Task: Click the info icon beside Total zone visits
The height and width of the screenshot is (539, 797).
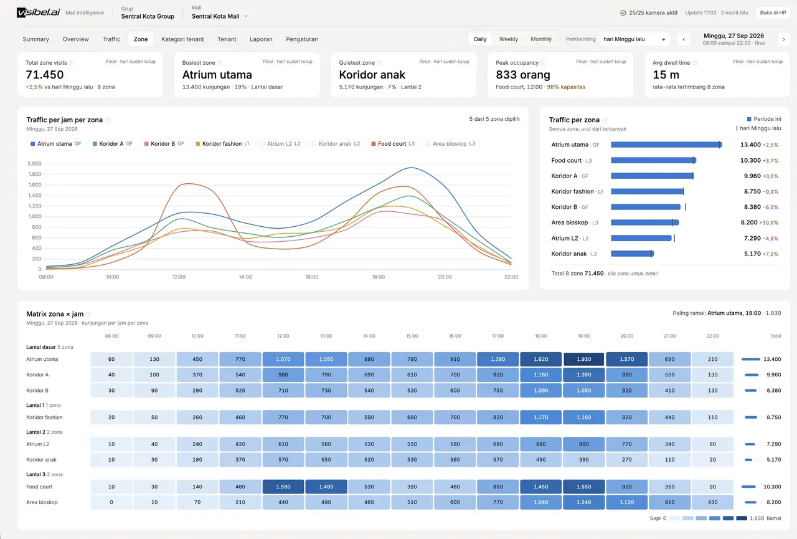Action: [72, 63]
